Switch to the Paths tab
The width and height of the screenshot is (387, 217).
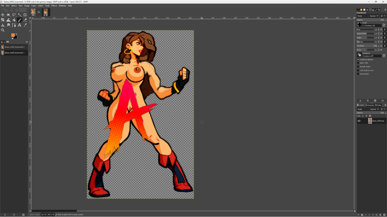coord(378,105)
